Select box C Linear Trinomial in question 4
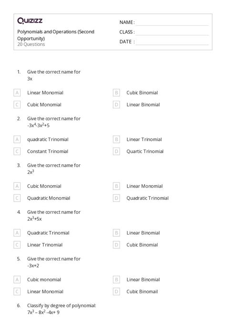Image resolution: width=226 pixels, height=320 pixels. click(x=17, y=245)
